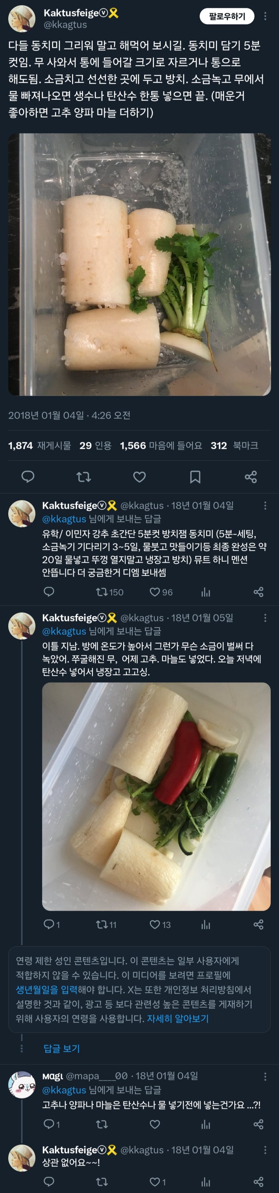
Task: Open more options menu beside follow button
Action: pos(265,16)
